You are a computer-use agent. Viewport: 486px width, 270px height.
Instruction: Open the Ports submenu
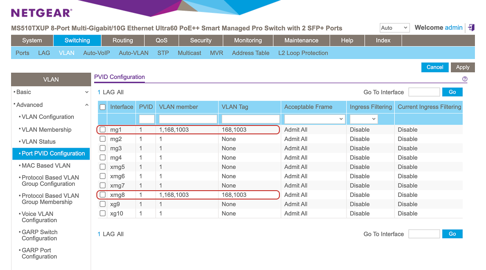click(x=22, y=53)
